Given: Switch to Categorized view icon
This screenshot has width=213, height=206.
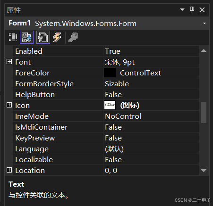Looking at the screenshot, I should point(13,37).
